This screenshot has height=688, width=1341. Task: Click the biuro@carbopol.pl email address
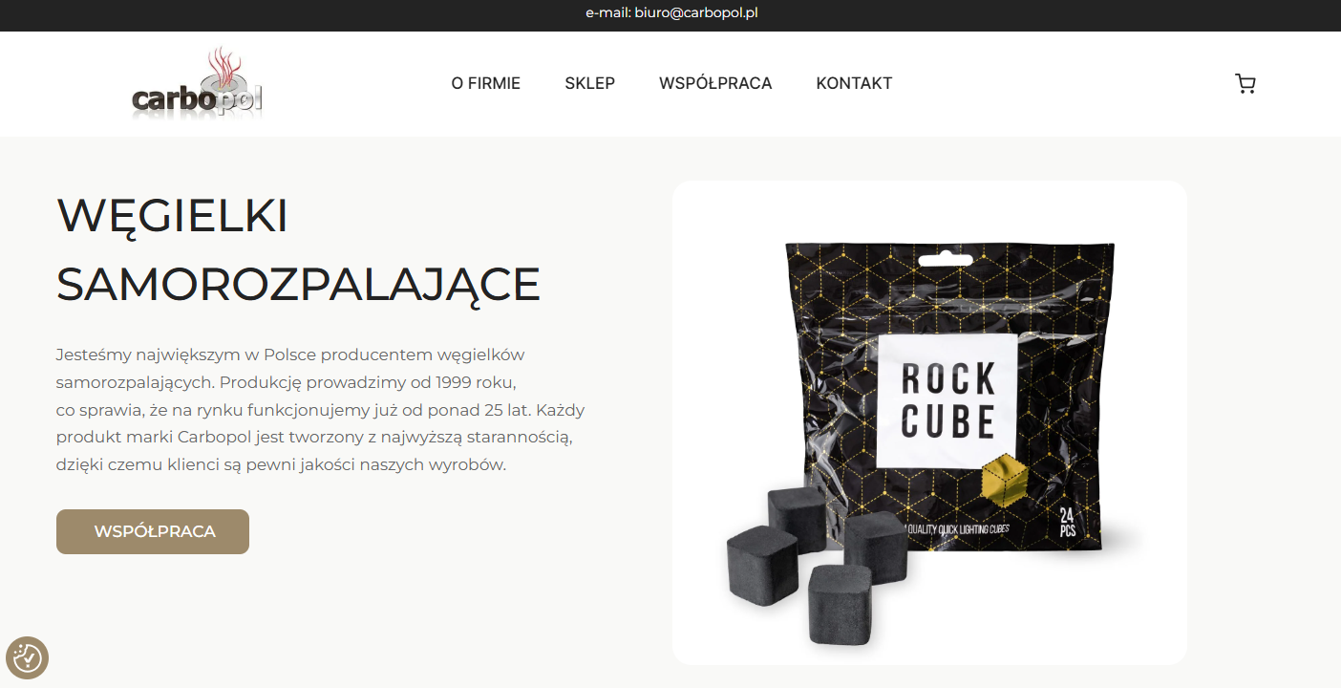[x=696, y=13]
